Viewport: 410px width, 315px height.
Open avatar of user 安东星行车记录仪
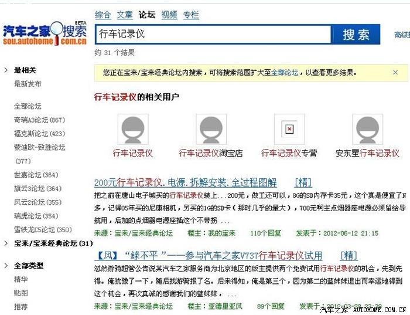(x=367, y=129)
